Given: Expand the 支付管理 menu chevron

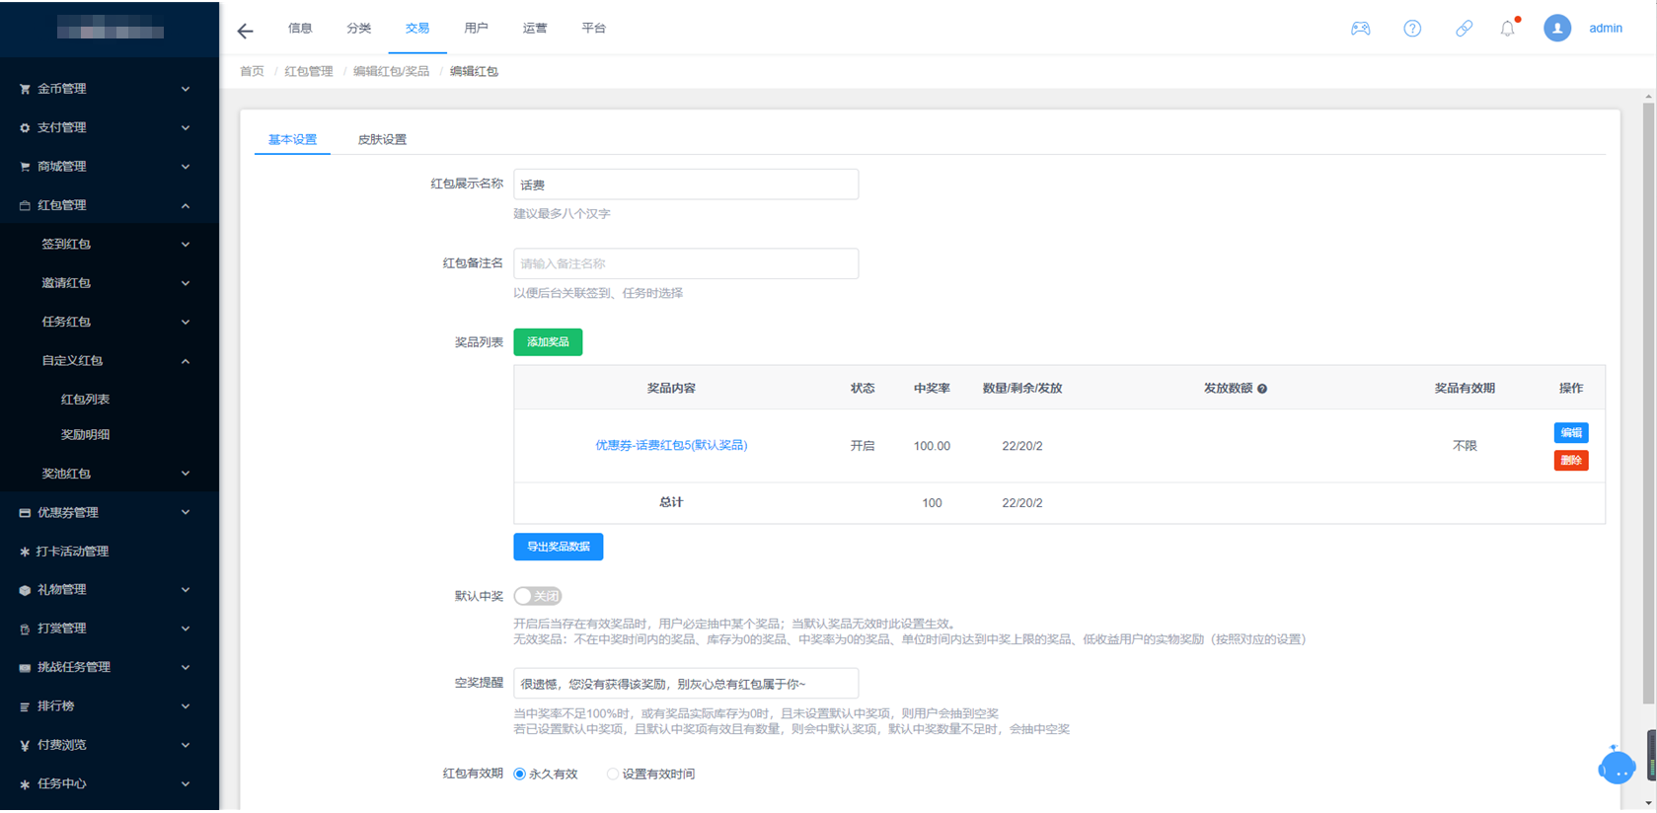Looking at the screenshot, I should pos(186,127).
